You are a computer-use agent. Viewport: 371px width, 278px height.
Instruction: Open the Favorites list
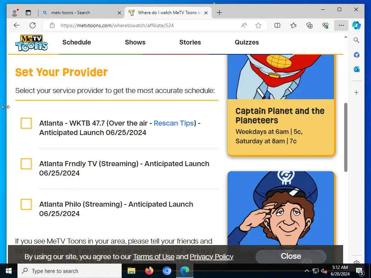[x=293, y=25]
